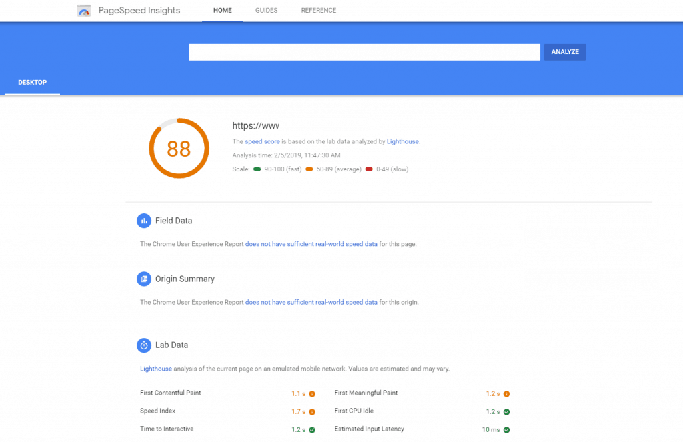Open the Field Data insufficient speed data link
The height and width of the screenshot is (442, 683).
[311, 244]
